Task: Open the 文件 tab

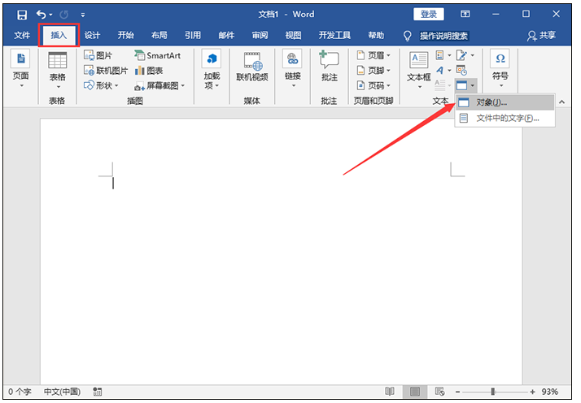Action: tap(22, 35)
